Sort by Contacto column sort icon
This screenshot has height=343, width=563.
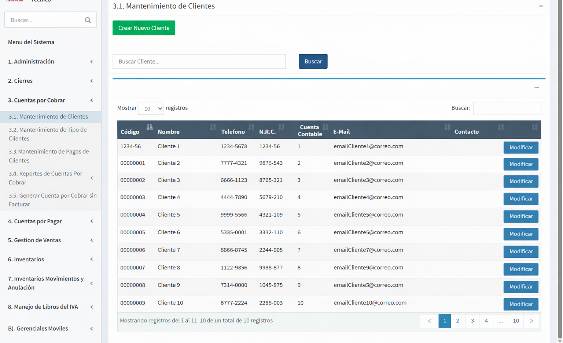pyautogui.click(x=501, y=127)
